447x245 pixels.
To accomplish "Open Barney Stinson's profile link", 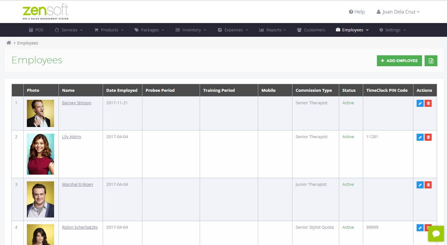I will 77,103.
